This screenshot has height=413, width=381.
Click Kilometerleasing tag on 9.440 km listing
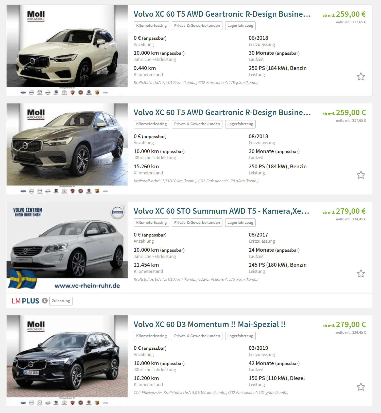click(x=151, y=26)
